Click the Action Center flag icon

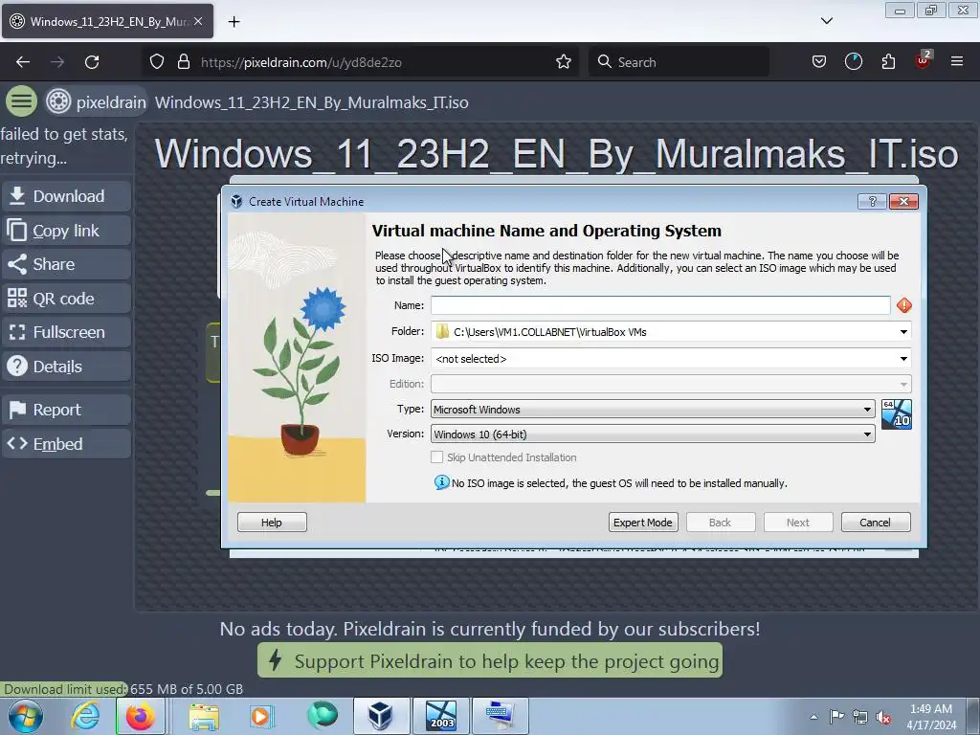(836, 717)
